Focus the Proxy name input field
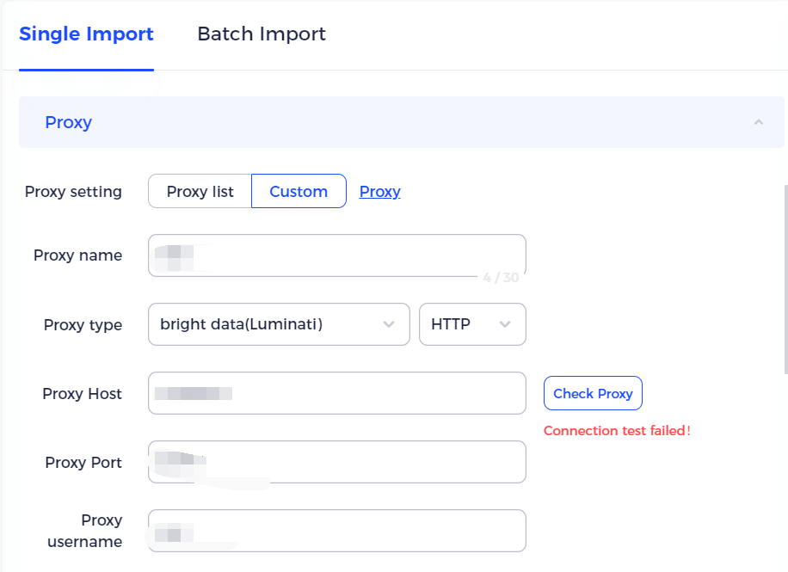The image size is (788, 572). pos(344,255)
